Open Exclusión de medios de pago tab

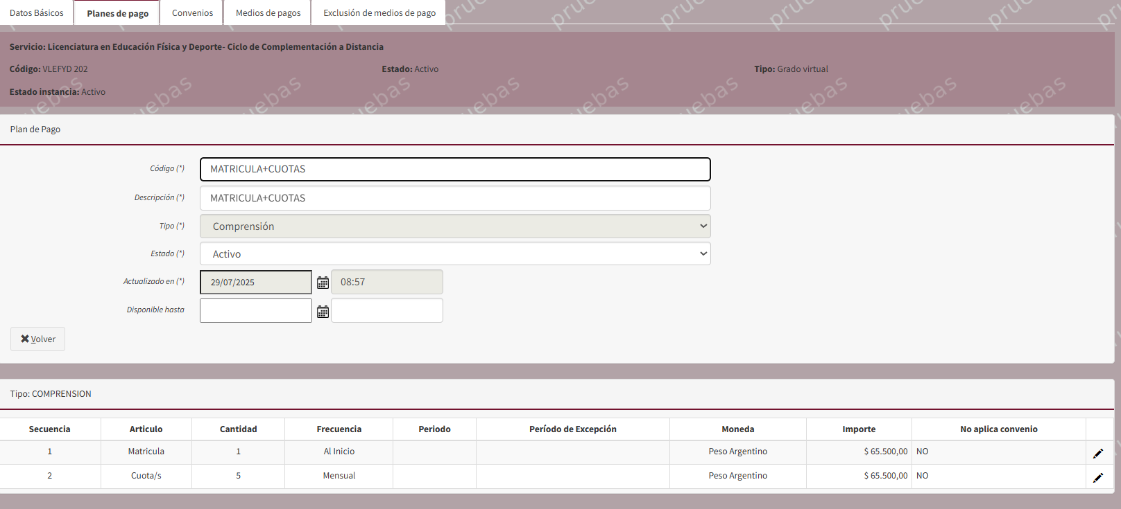[379, 13]
